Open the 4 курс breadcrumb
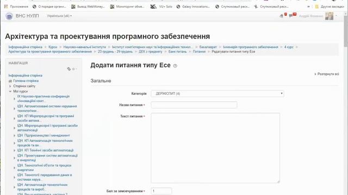The width and height of the screenshot is (348, 195). point(289,47)
